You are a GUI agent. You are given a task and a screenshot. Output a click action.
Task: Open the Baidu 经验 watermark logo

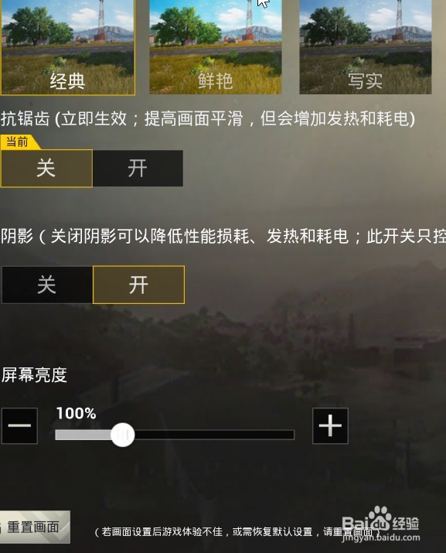click(x=380, y=521)
